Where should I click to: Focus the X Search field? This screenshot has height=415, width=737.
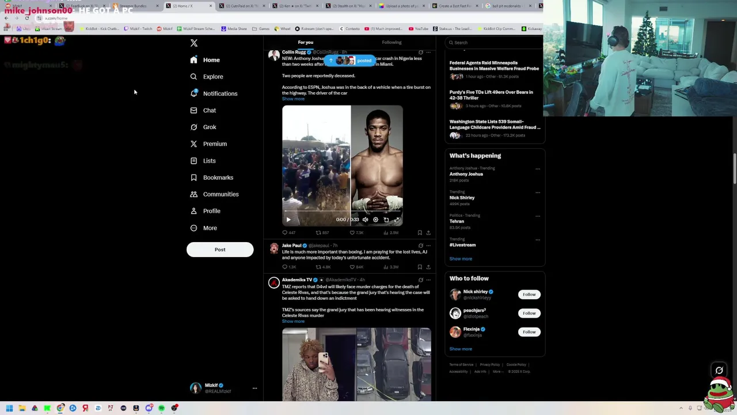pos(495,43)
